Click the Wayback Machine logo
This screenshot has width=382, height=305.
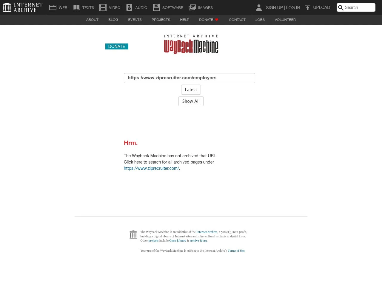191,44
